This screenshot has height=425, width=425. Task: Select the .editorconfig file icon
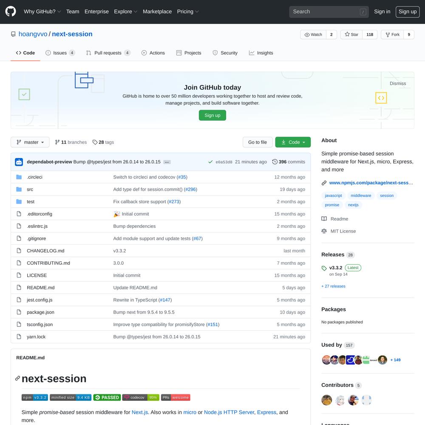pos(19,214)
